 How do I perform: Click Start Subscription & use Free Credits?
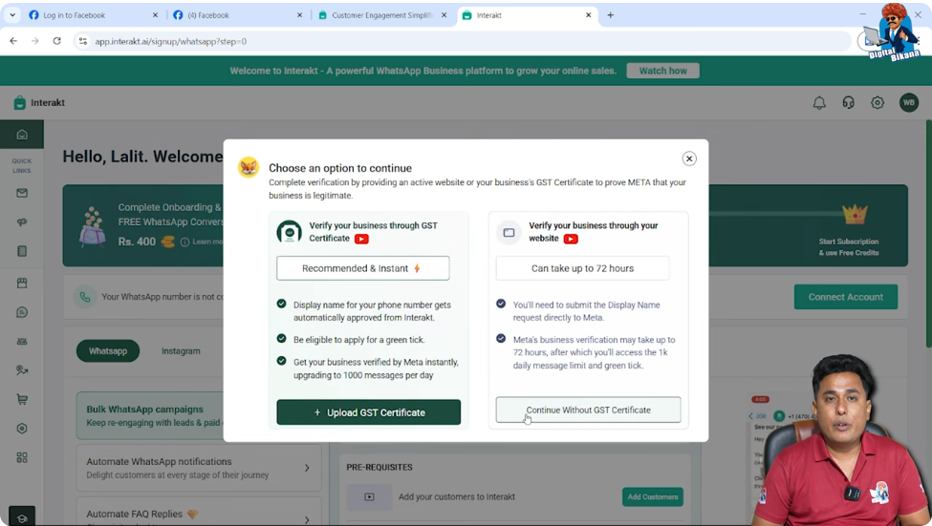click(x=849, y=247)
